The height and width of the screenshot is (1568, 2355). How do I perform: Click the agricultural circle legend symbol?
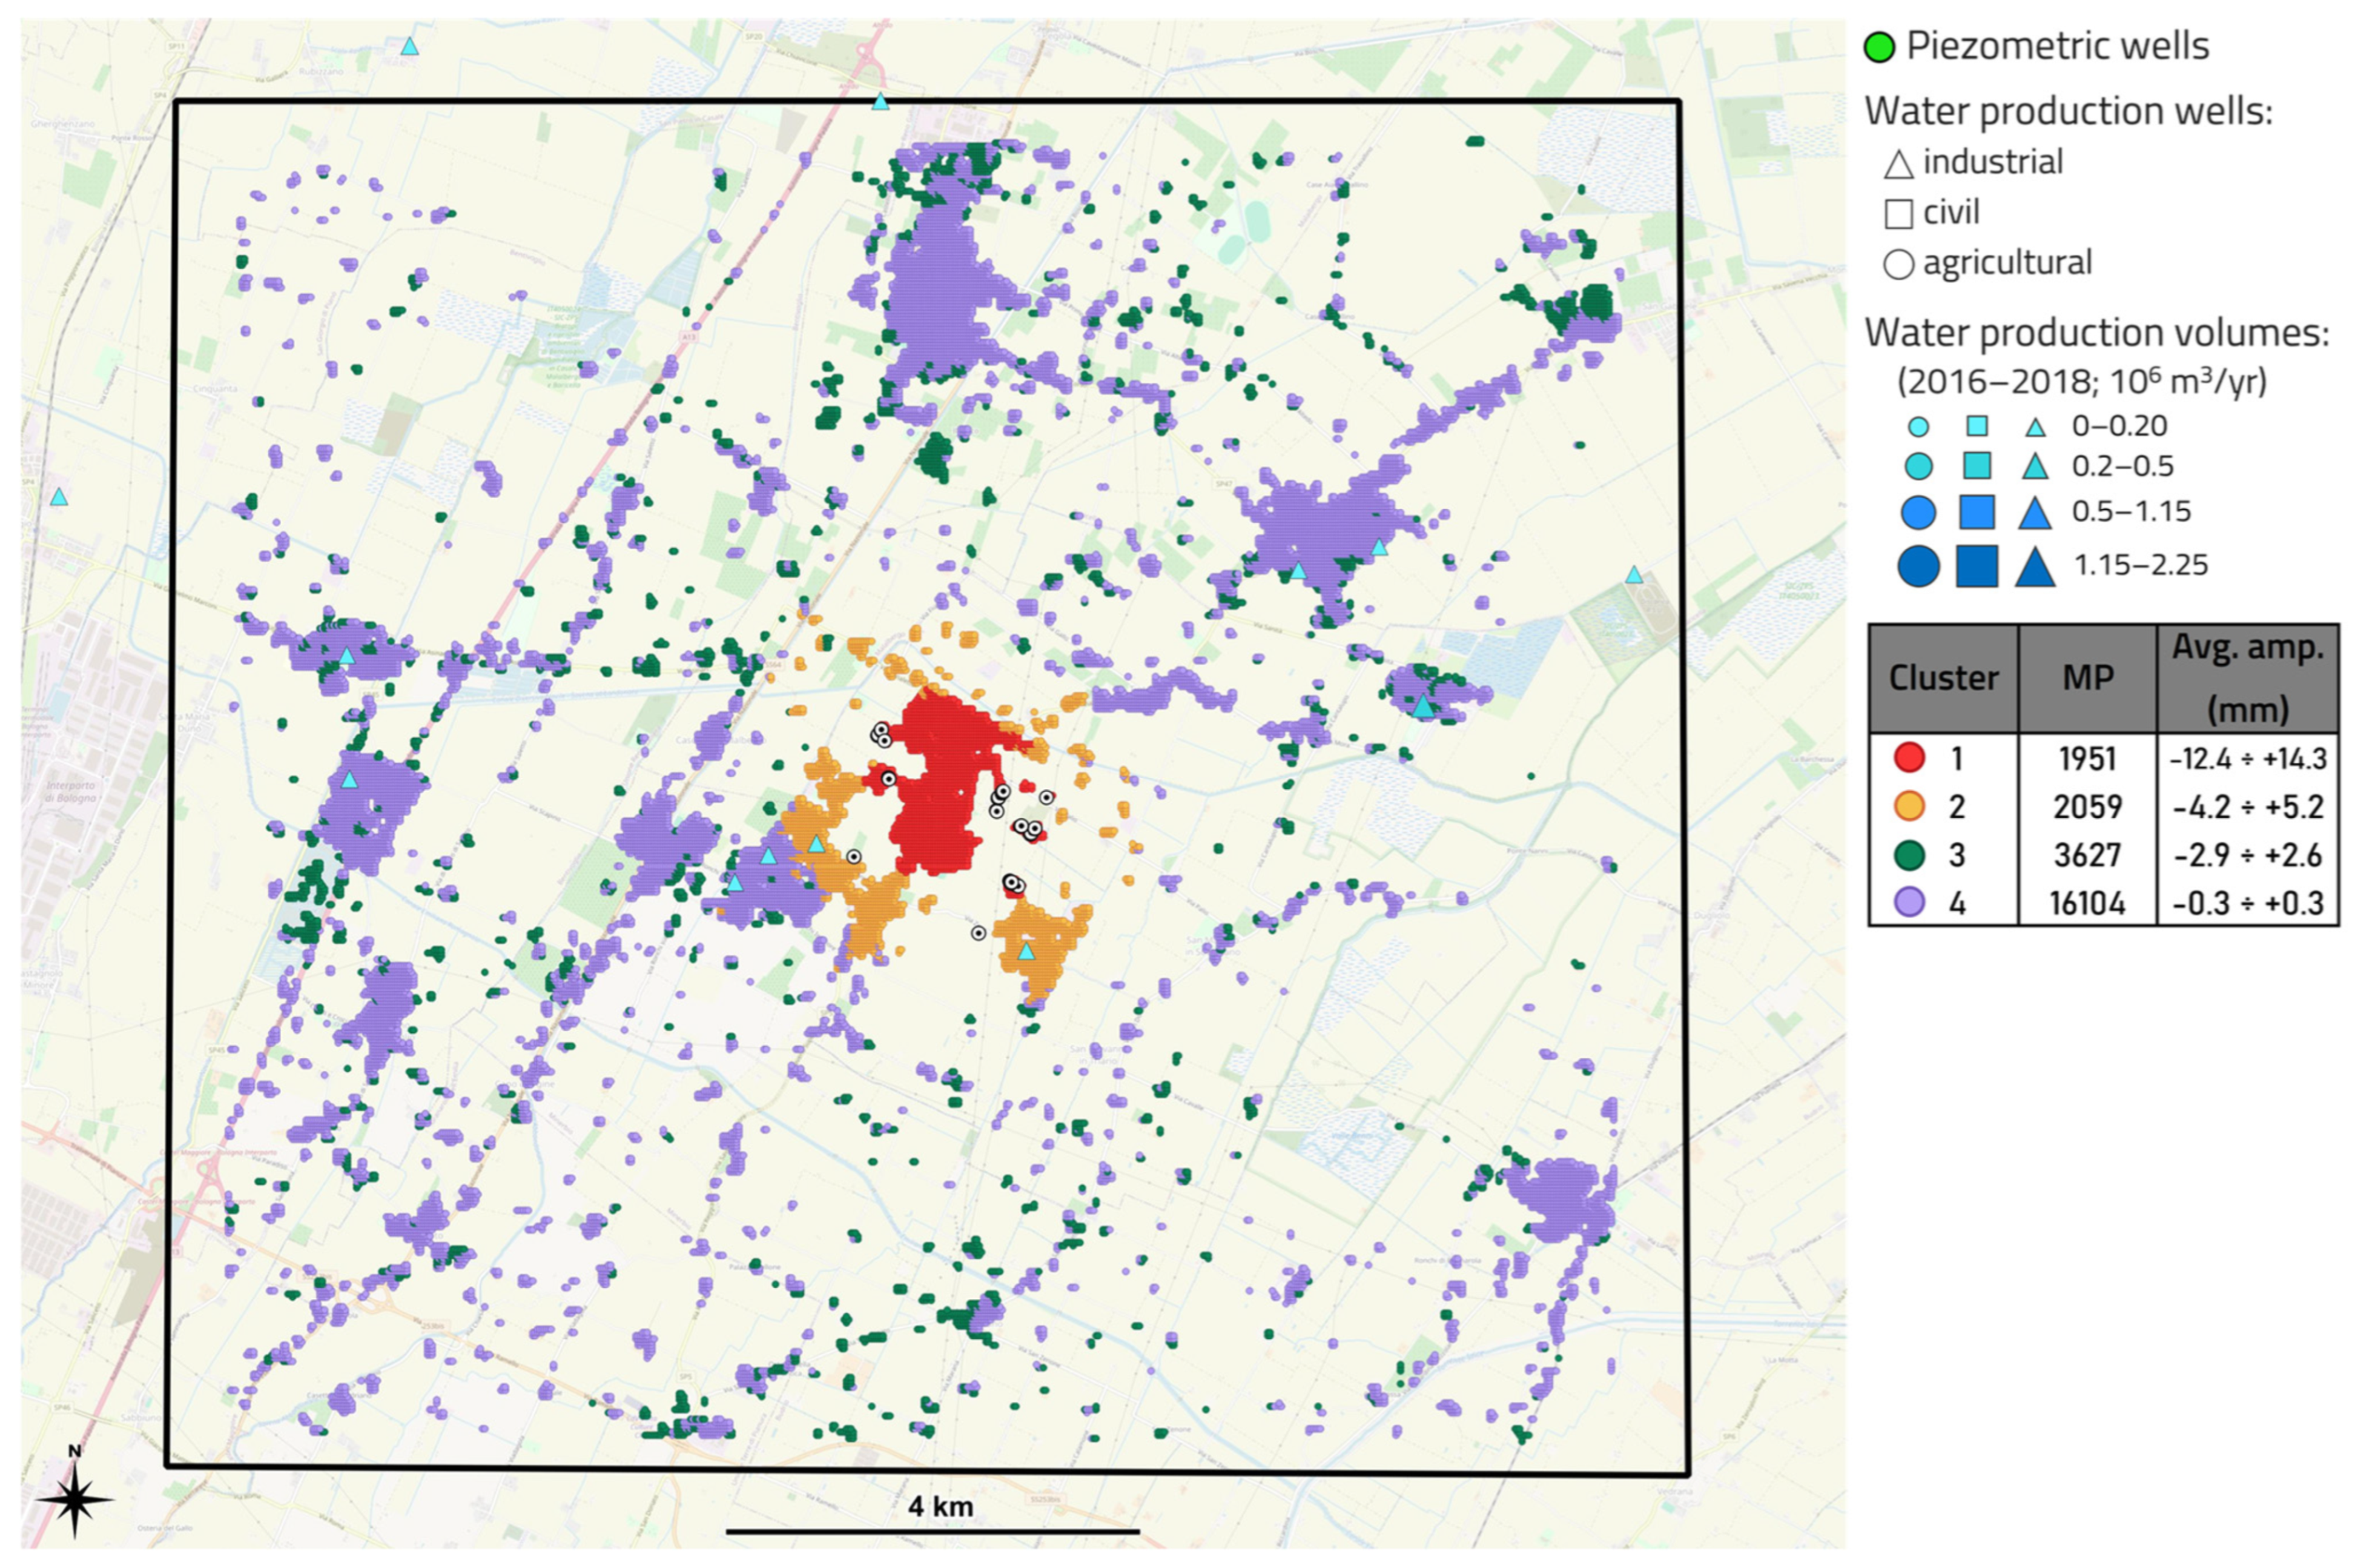1897,264
